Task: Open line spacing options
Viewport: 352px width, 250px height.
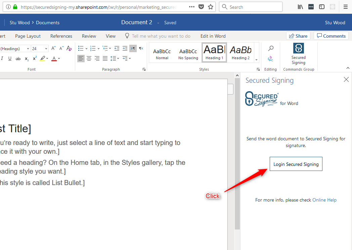Action: pos(115,59)
